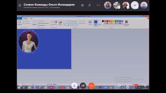This screenshot has width=166, height=93.
Task: Pick the yellow color swatch in palette
Action: (x=114, y=21)
